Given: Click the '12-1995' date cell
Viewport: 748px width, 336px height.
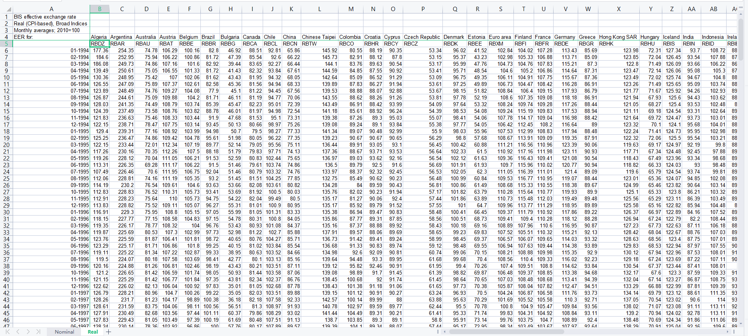Looking at the screenshot, I should click(x=51, y=205).
